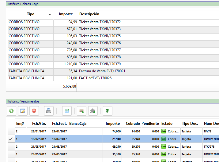Click the green grid table icon
The width and height of the screenshot is (219, 162).
click(x=67, y=111)
